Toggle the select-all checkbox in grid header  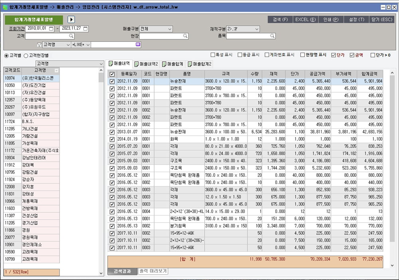(112, 74)
